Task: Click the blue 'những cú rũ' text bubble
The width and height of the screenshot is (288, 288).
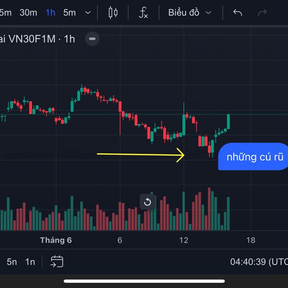Action: pos(253,156)
